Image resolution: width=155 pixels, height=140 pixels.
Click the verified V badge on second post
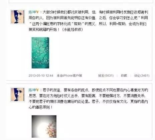pyautogui.click(x=37, y=90)
